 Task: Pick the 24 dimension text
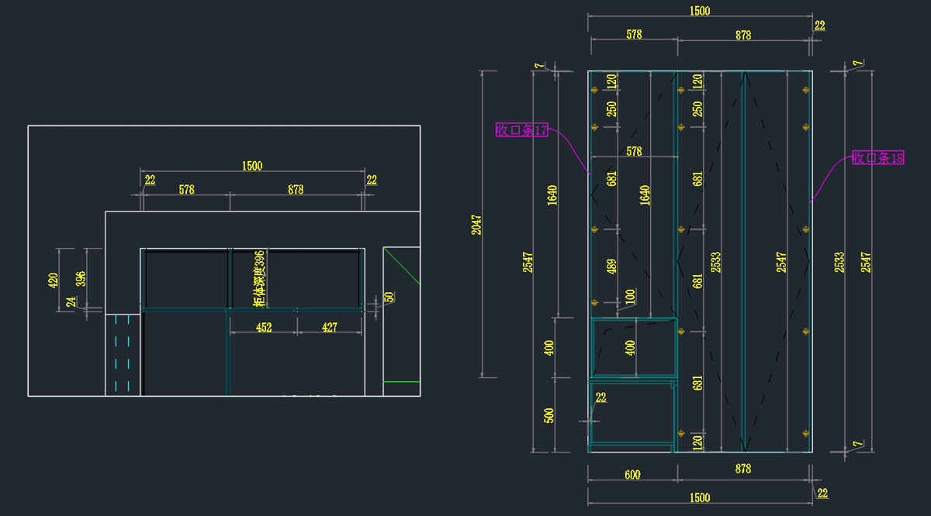click(71, 302)
